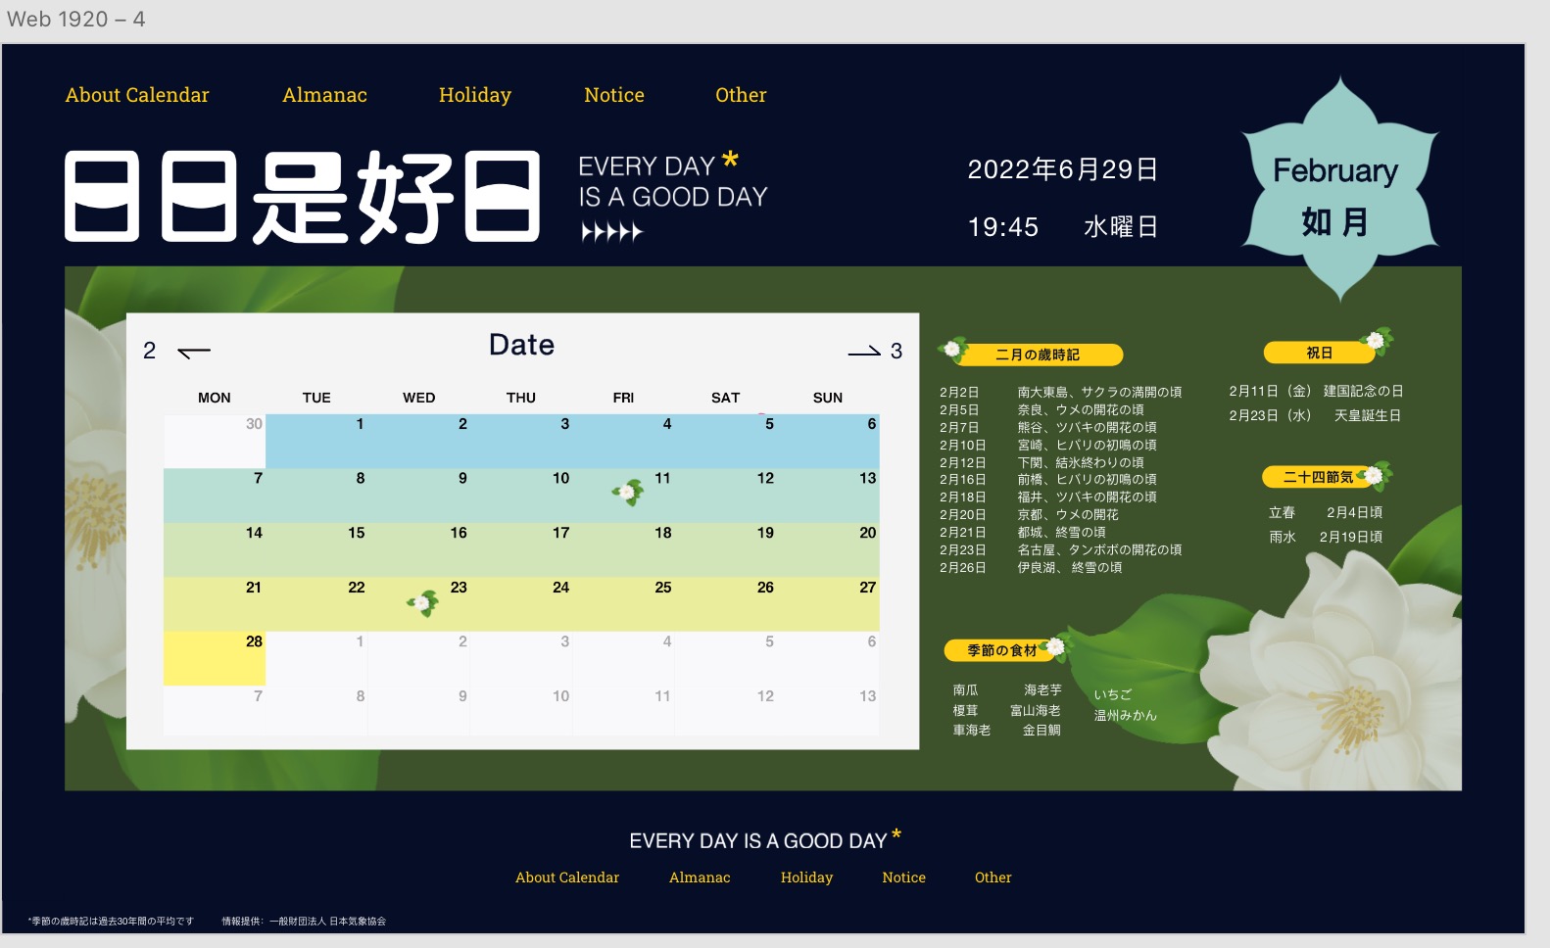1550x948 pixels.
Task: Click the 日日是好日 logo title
Action: click(303, 197)
